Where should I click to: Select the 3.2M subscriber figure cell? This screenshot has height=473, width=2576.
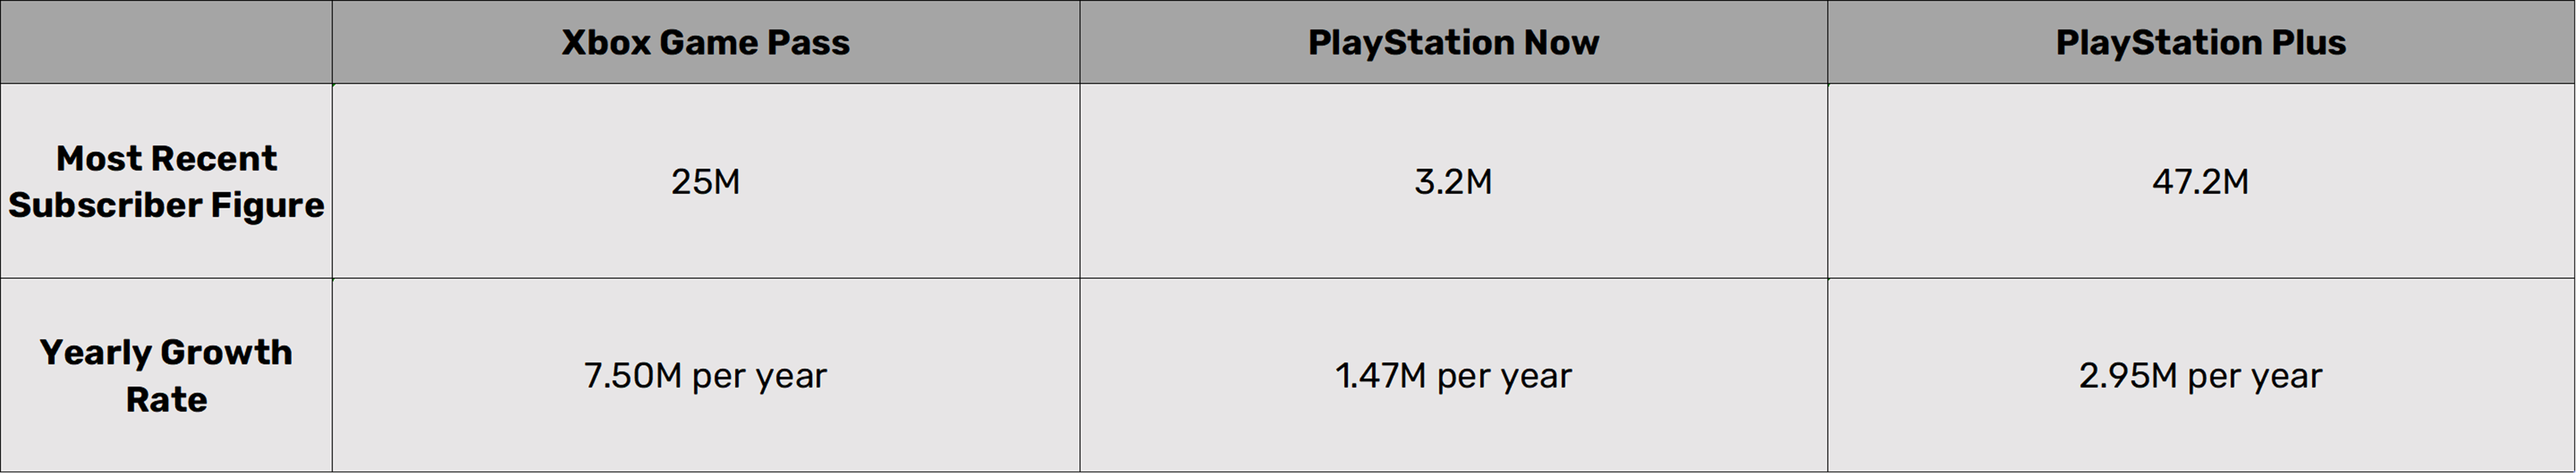pyautogui.click(x=1453, y=182)
